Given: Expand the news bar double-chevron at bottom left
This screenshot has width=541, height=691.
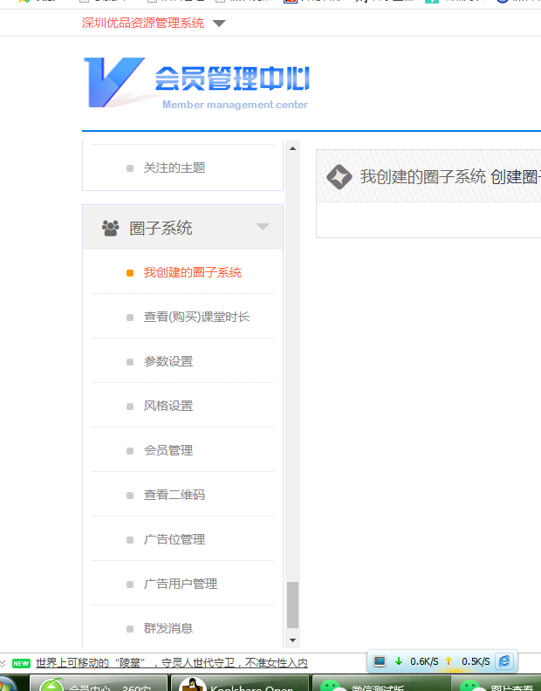Looking at the screenshot, I should [4, 663].
